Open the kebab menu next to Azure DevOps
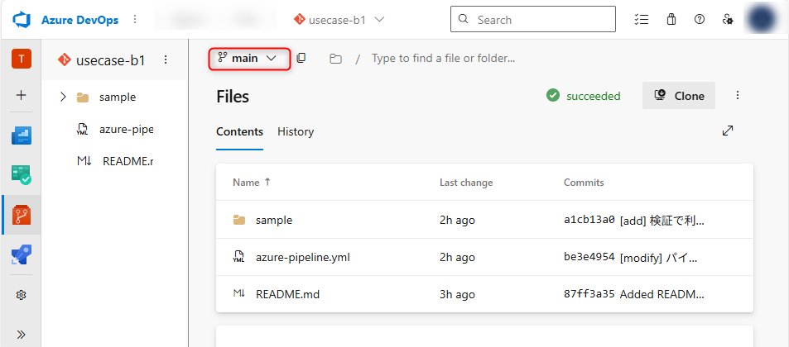Image resolution: width=789 pixels, height=347 pixels. pyautogui.click(x=135, y=20)
